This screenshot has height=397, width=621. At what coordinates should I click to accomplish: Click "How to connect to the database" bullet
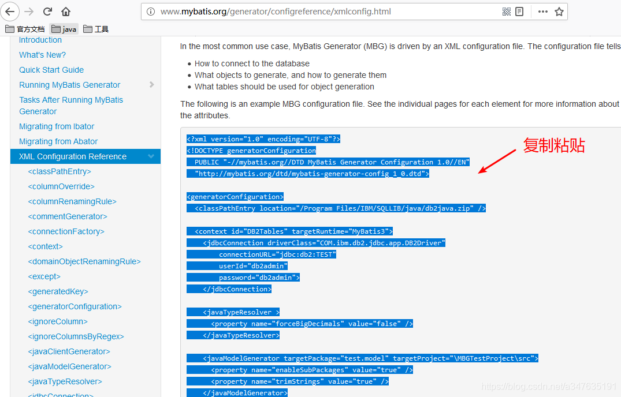[x=252, y=63]
